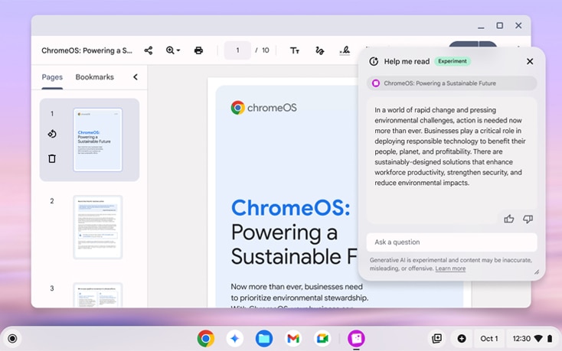Delete page 1 using trash icon

coord(52,158)
